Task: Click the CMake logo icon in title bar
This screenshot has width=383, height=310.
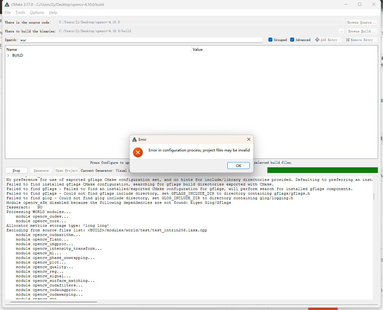Action: point(7,5)
